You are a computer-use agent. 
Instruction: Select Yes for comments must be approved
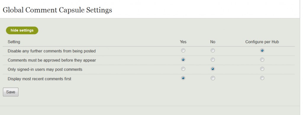[183, 60]
